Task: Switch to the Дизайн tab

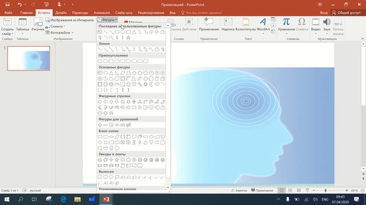Action: [61, 13]
